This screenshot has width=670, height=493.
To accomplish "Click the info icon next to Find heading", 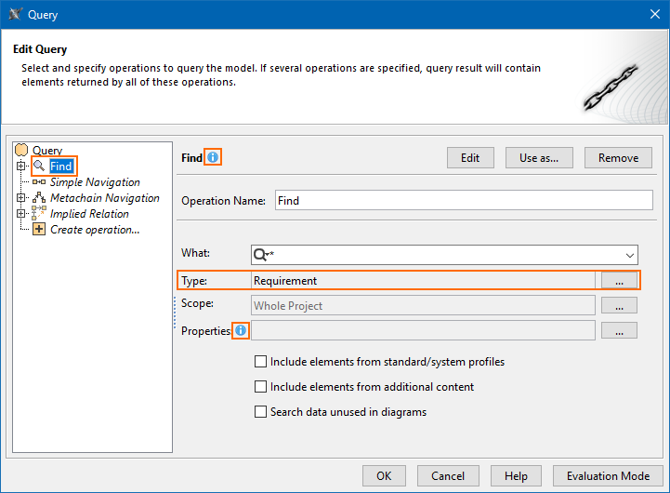I will pos(213,158).
